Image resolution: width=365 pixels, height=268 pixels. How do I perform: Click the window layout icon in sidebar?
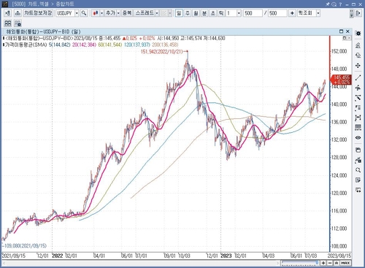pyautogui.click(x=358, y=150)
